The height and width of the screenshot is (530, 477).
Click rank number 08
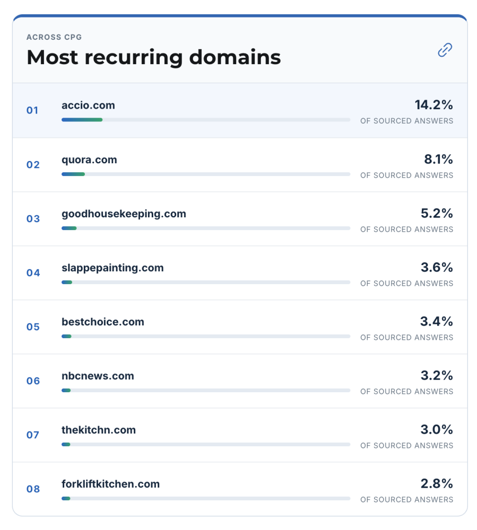tap(33, 489)
